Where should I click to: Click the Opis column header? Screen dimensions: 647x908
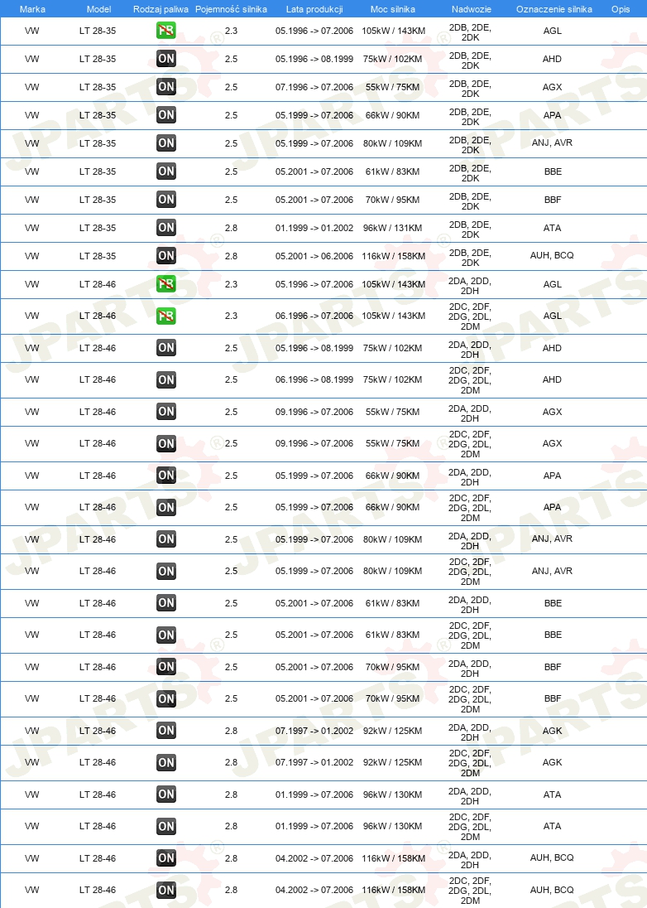621,9
